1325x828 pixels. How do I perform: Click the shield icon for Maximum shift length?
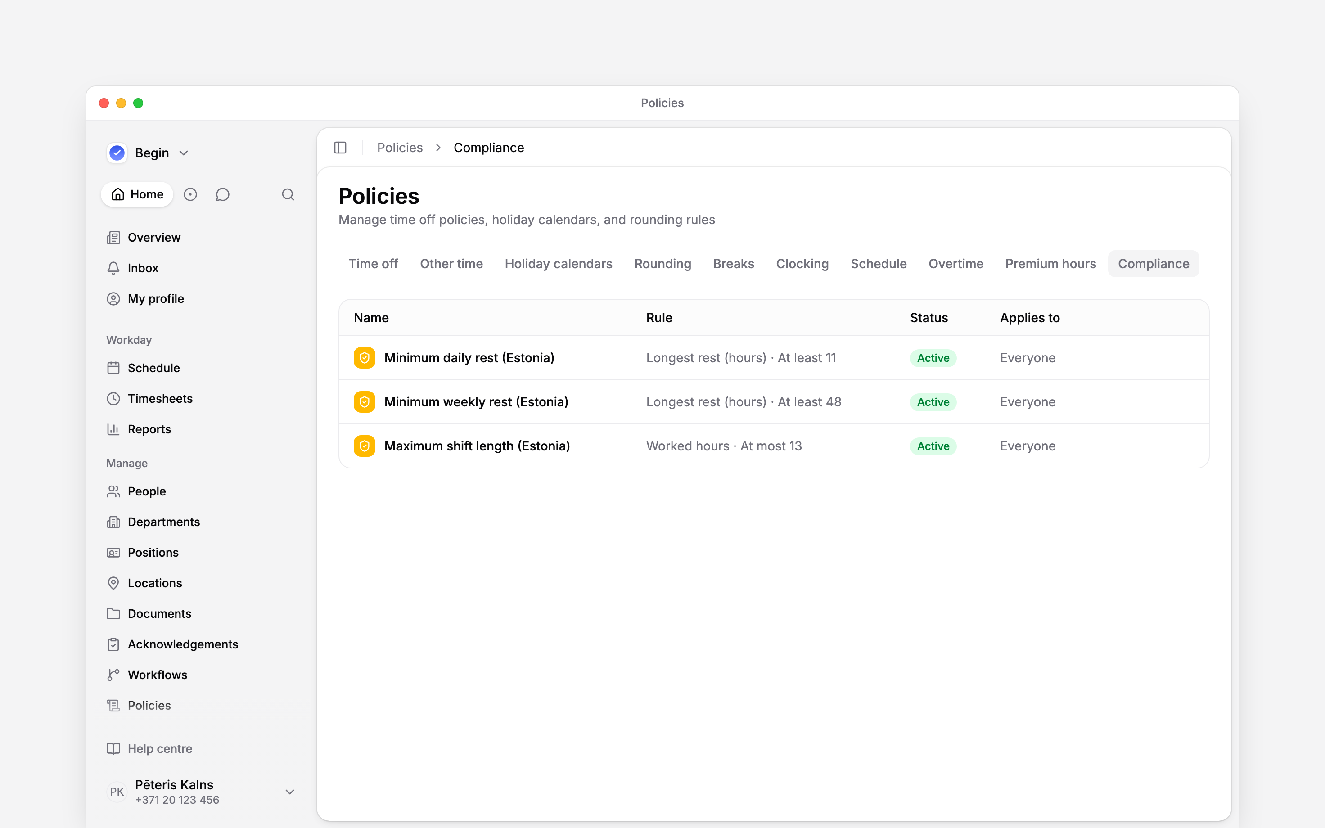pos(365,446)
